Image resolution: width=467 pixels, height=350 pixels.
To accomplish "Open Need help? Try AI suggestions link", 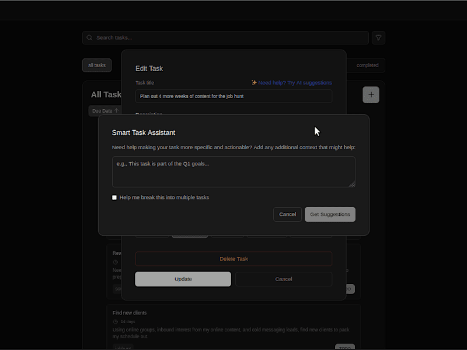I will click(295, 82).
